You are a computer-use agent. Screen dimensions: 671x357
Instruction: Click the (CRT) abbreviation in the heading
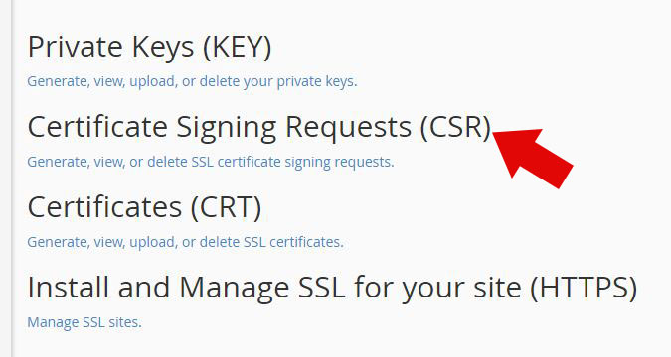[226, 207]
